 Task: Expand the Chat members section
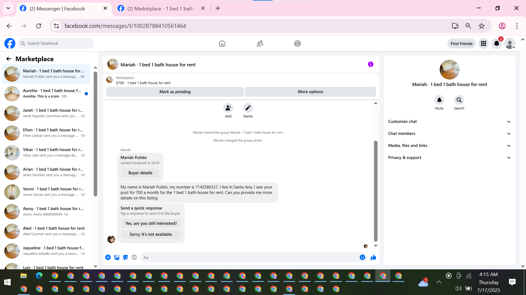click(449, 134)
